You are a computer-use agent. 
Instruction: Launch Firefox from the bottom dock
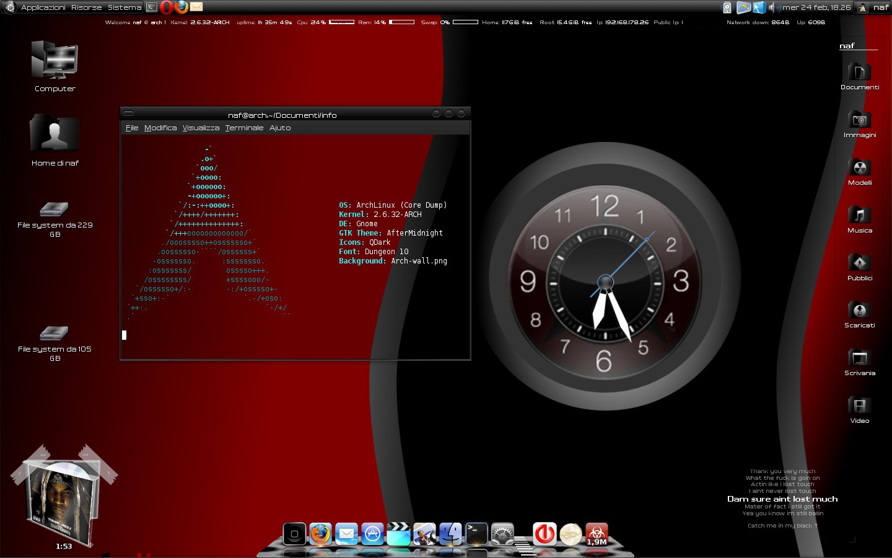point(320,534)
